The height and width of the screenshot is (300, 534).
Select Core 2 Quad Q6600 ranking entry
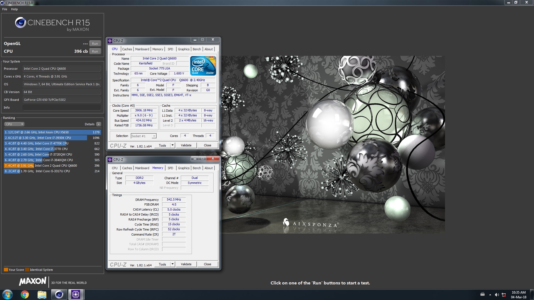pos(52,166)
